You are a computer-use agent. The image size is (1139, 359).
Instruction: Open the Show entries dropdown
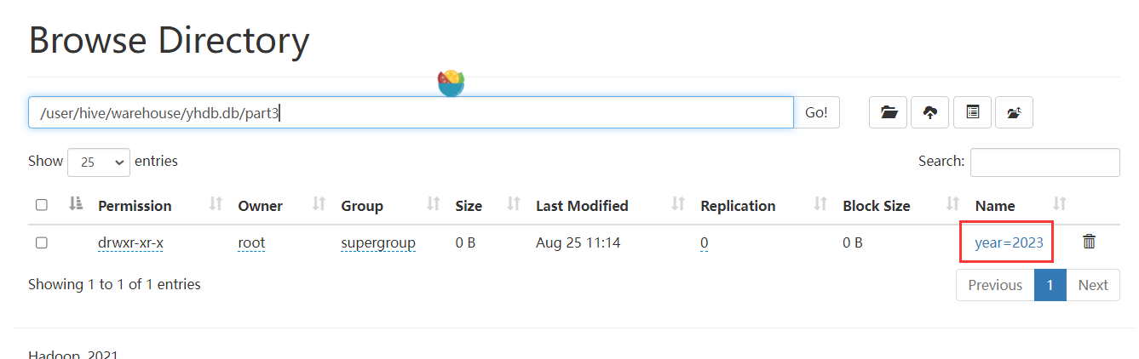99,162
